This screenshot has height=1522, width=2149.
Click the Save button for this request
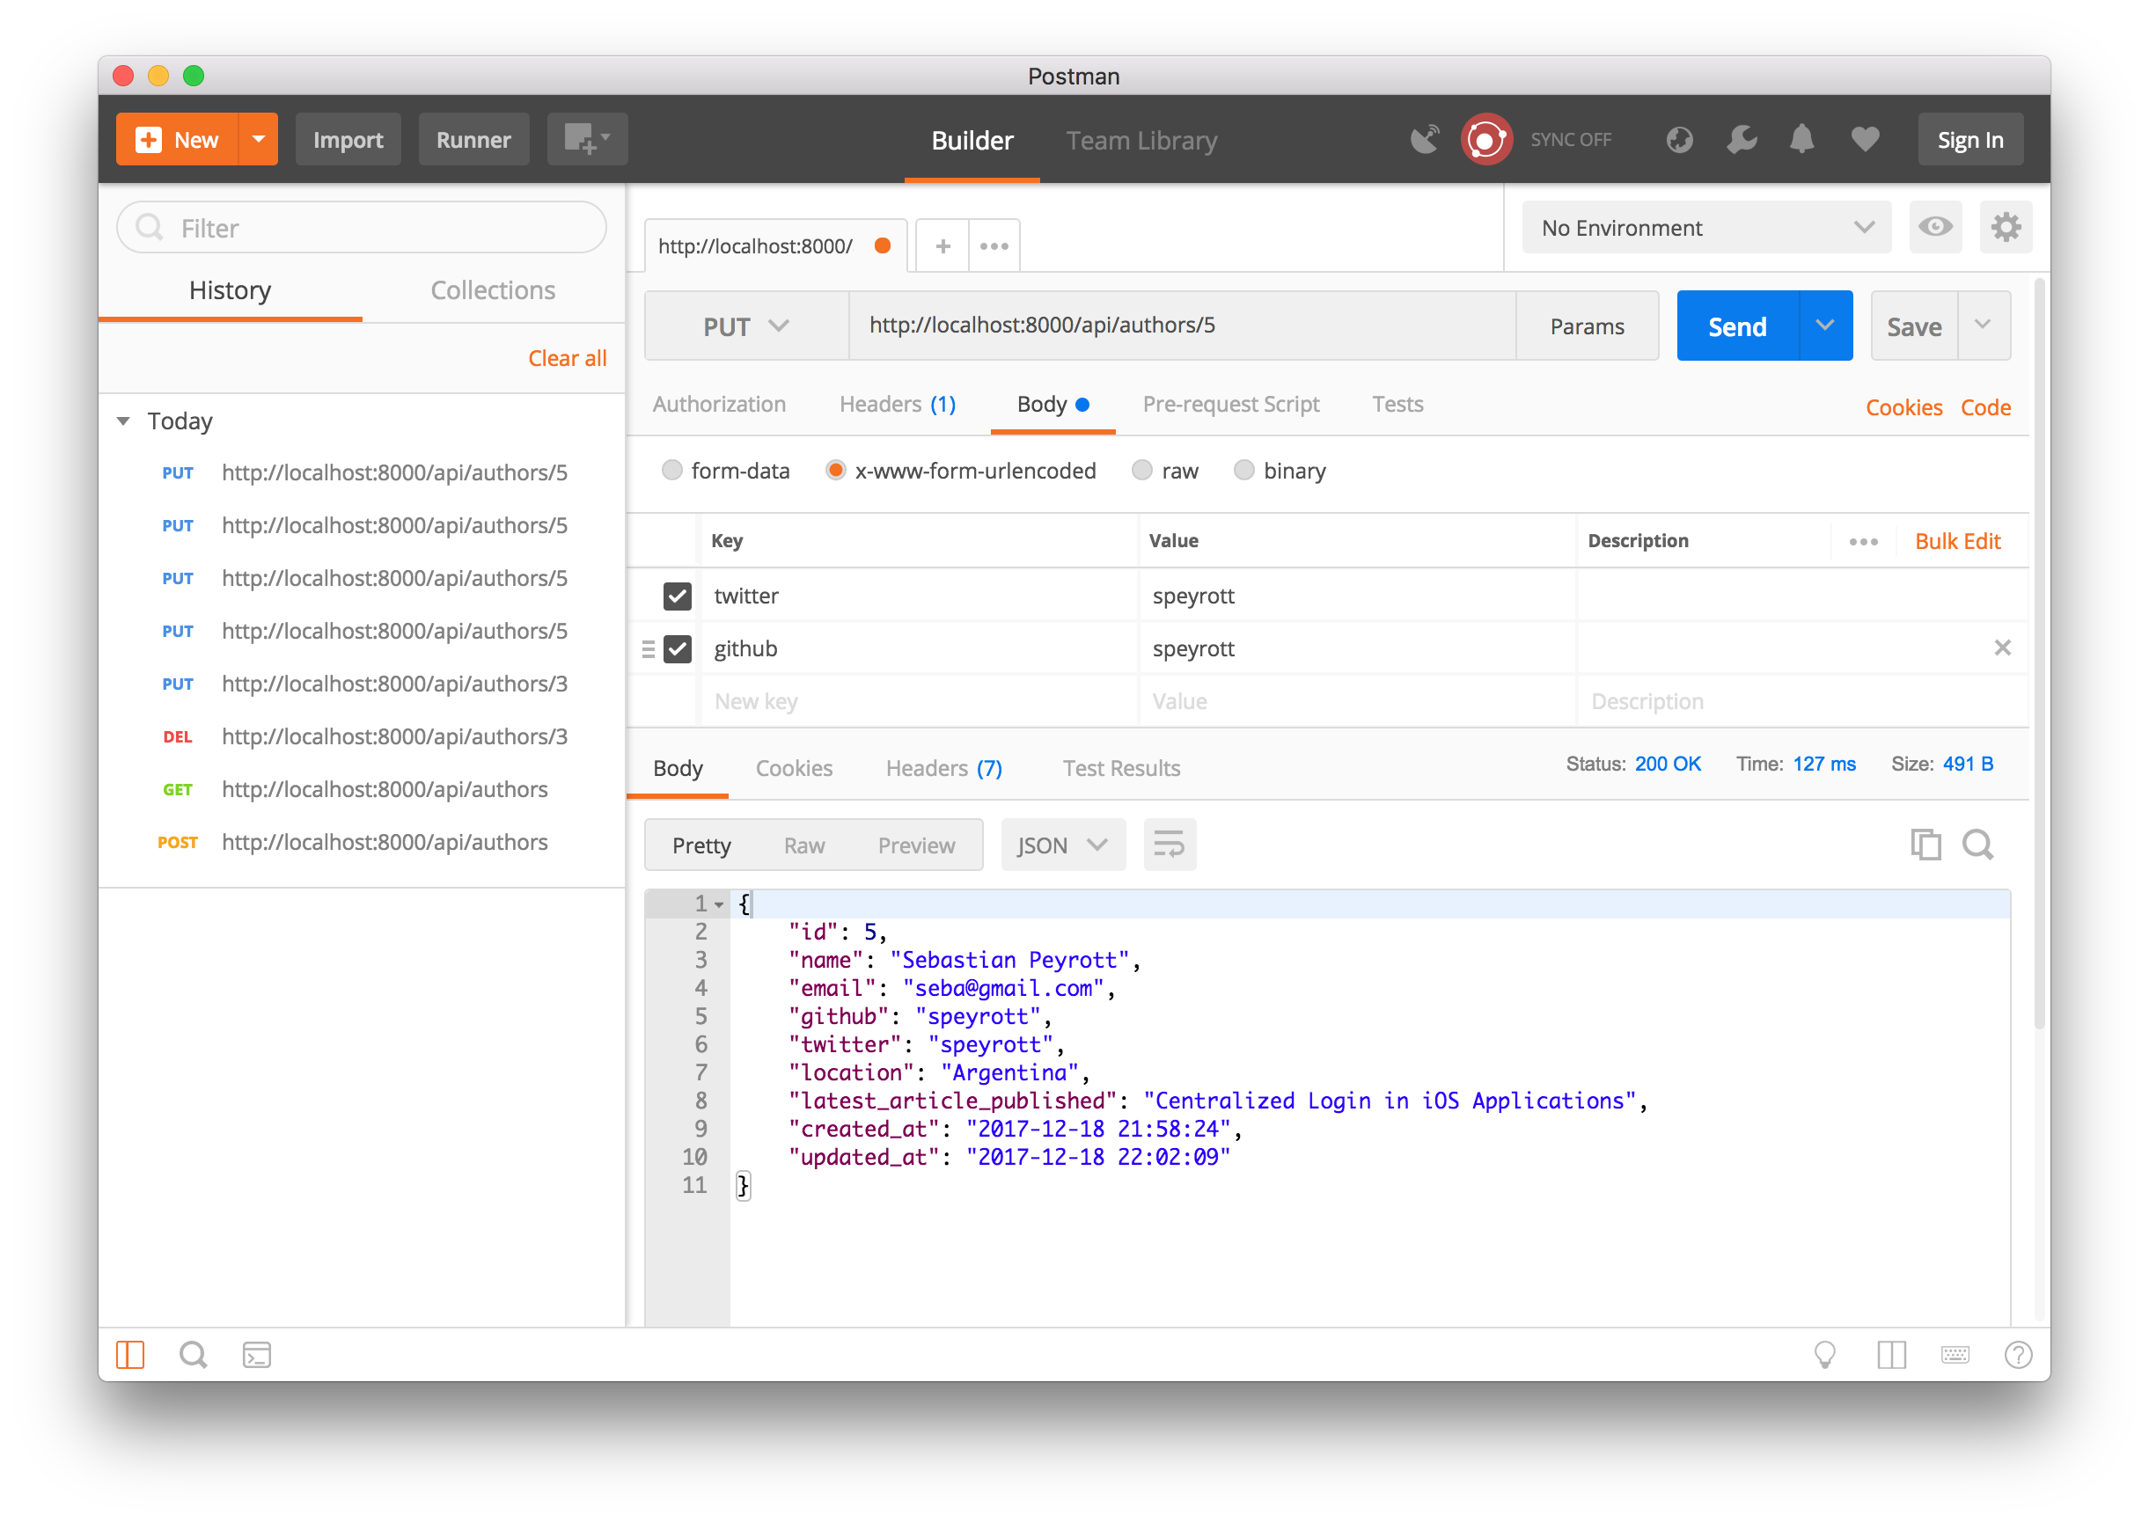[1917, 325]
